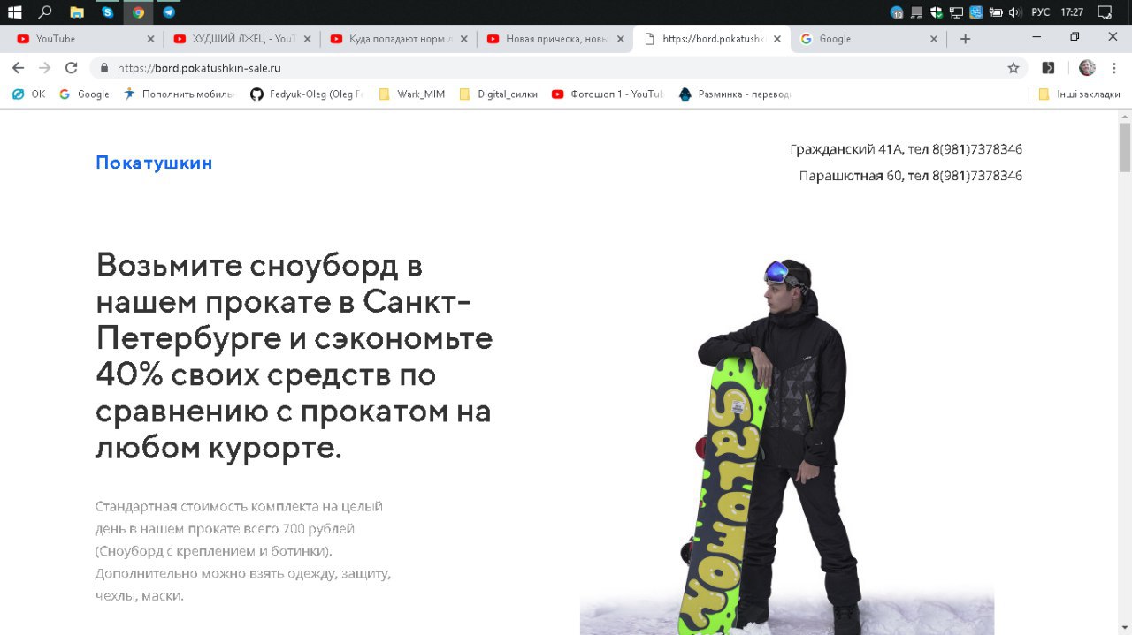Open Skype from the taskbar

[x=107, y=12]
